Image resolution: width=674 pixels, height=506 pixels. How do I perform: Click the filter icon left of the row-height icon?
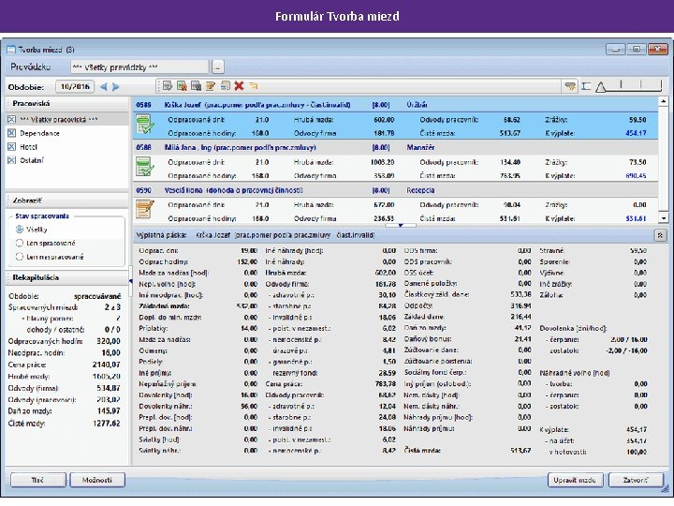click(x=570, y=86)
